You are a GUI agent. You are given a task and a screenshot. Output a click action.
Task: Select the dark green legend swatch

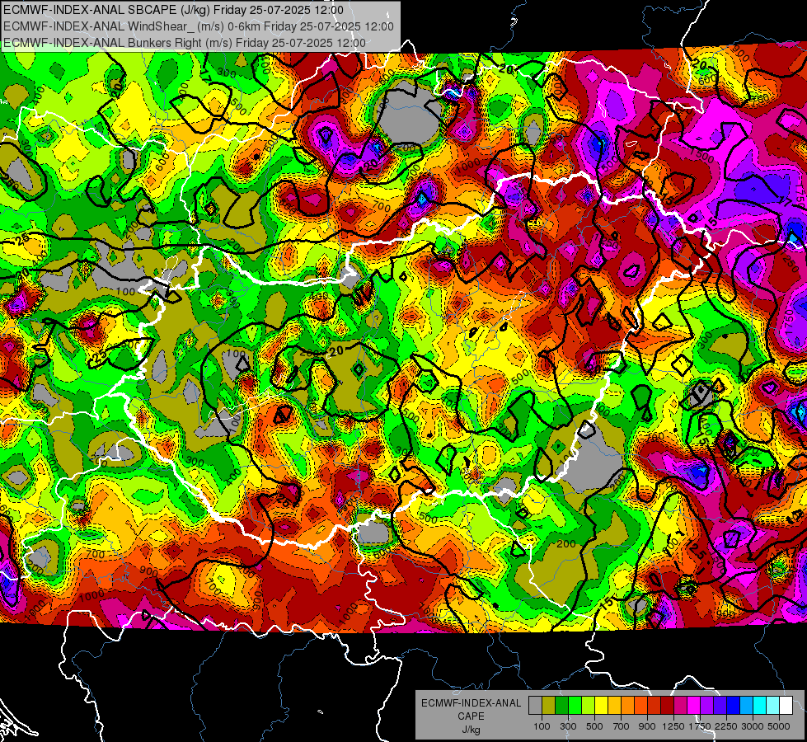click(561, 706)
